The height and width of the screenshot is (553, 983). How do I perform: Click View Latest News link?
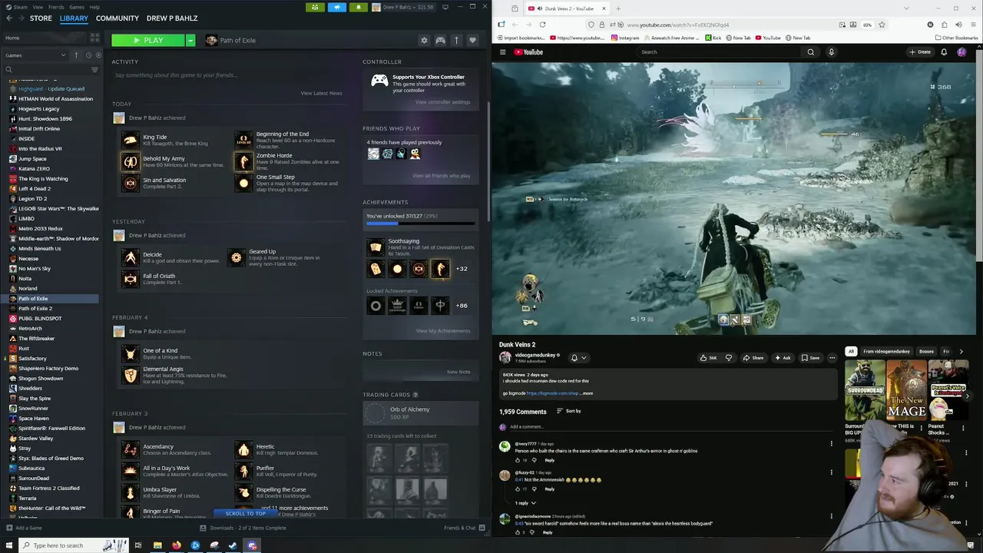point(321,93)
